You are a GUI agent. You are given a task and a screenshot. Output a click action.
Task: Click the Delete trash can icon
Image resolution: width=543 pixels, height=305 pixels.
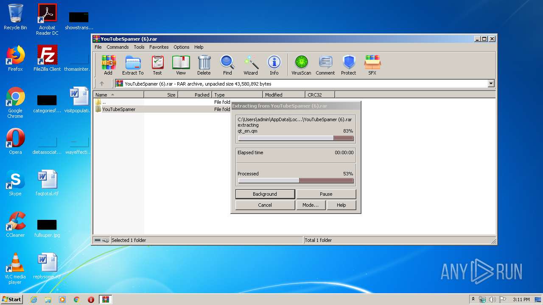pyautogui.click(x=204, y=65)
